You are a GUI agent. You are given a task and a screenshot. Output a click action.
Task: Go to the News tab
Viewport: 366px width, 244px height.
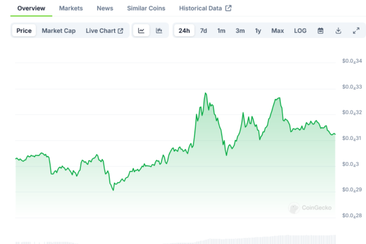click(x=105, y=8)
